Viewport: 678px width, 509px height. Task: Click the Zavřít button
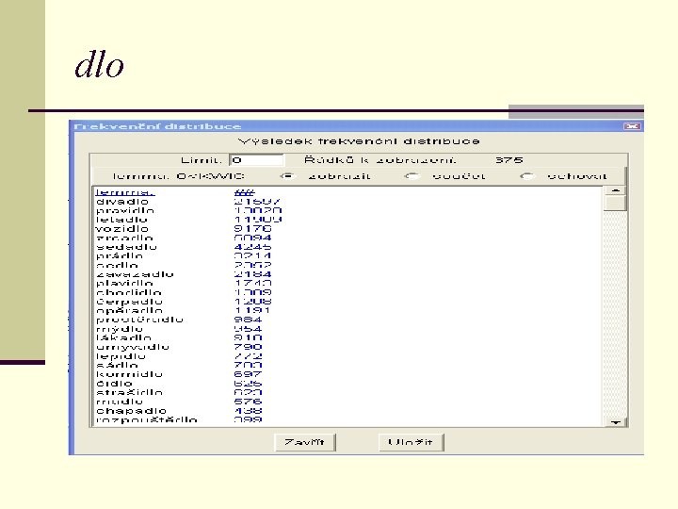tap(305, 442)
